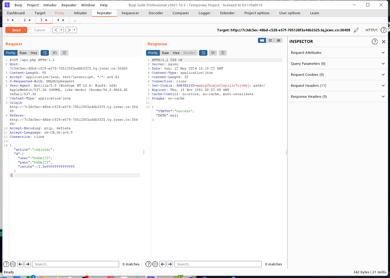Select combined tabbed layout icon

coord(278,41)
